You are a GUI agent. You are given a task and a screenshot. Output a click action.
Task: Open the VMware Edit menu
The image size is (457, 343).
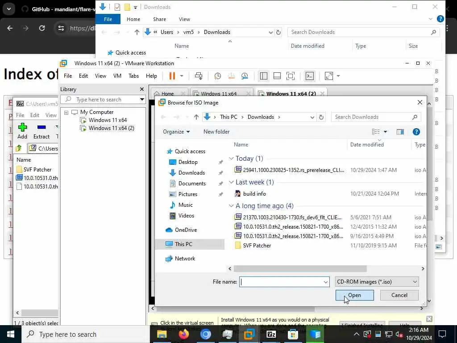(x=83, y=76)
